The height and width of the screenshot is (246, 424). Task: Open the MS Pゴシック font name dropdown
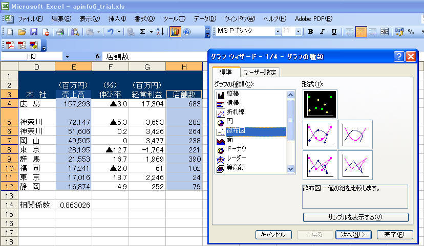[278, 32]
